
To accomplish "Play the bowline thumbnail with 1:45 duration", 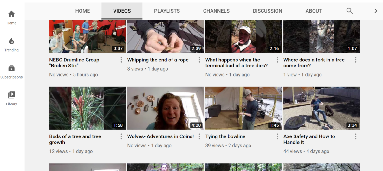I will pos(243,108).
